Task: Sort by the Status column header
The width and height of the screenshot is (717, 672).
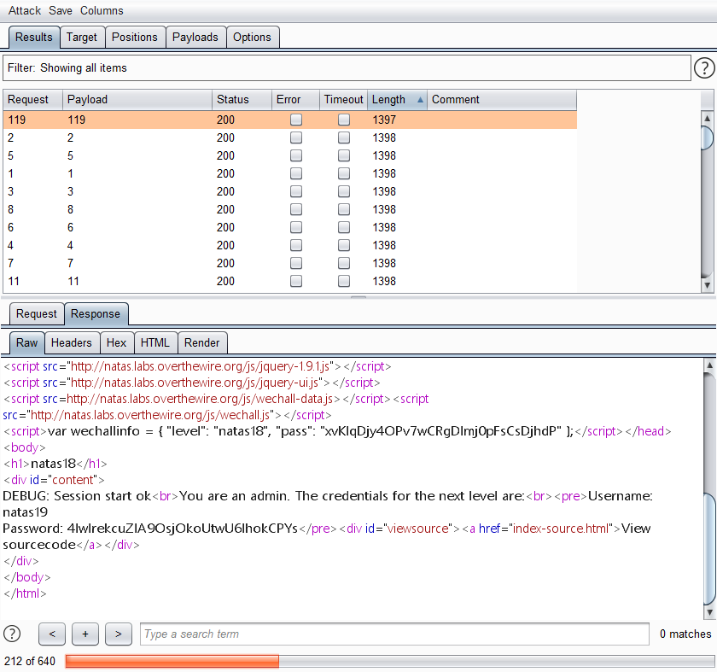Action: (x=242, y=100)
